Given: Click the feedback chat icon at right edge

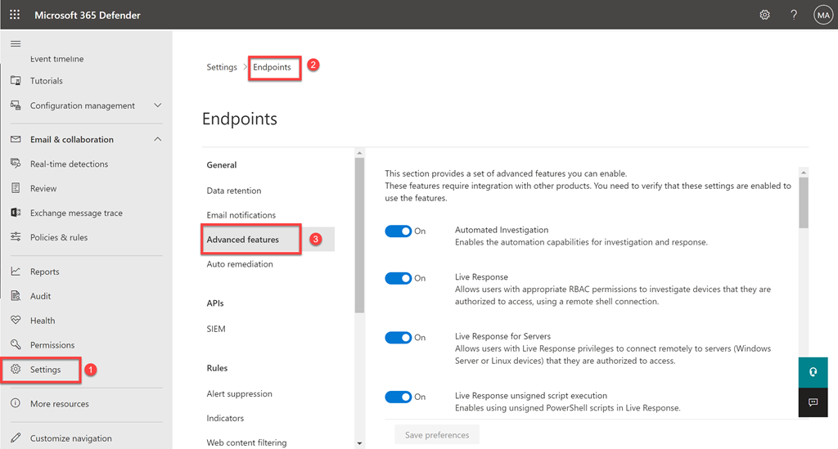Looking at the screenshot, I should (x=813, y=402).
